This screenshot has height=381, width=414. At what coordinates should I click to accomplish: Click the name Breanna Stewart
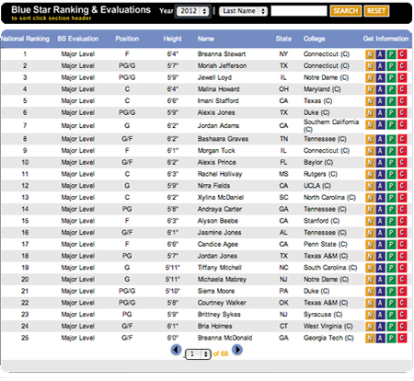click(222, 54)
